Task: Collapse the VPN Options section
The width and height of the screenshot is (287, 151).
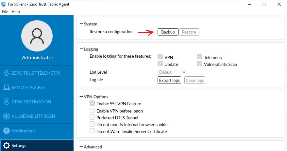Action: [x=81, y=97]
